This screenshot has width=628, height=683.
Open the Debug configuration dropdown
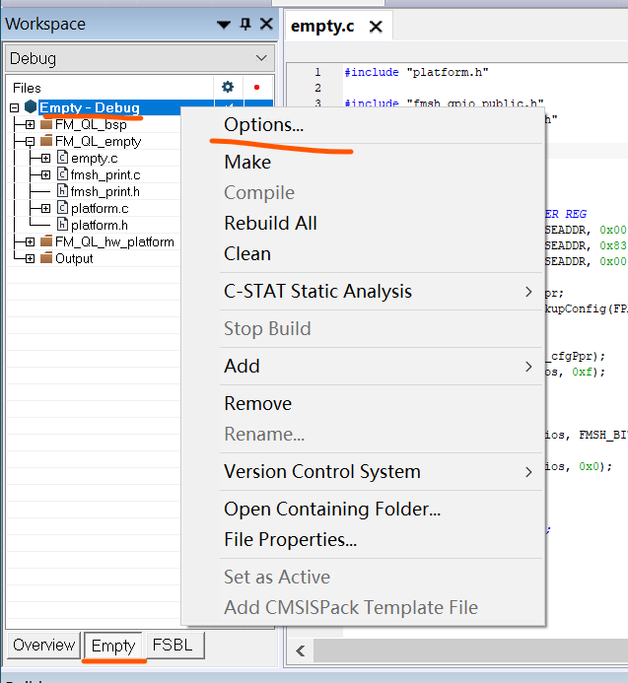tap(260, 59)
